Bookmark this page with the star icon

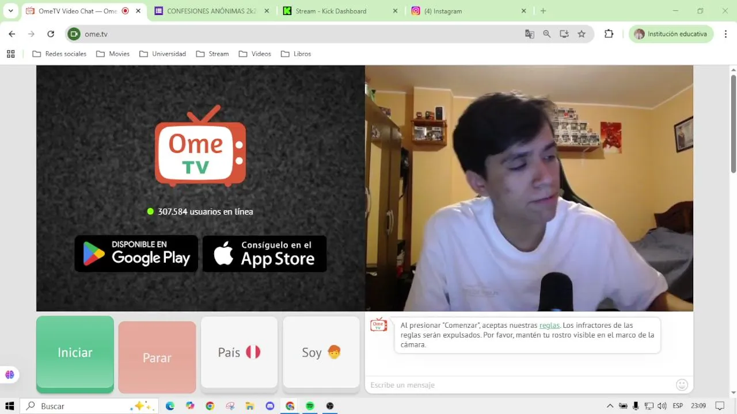[582, 34]
